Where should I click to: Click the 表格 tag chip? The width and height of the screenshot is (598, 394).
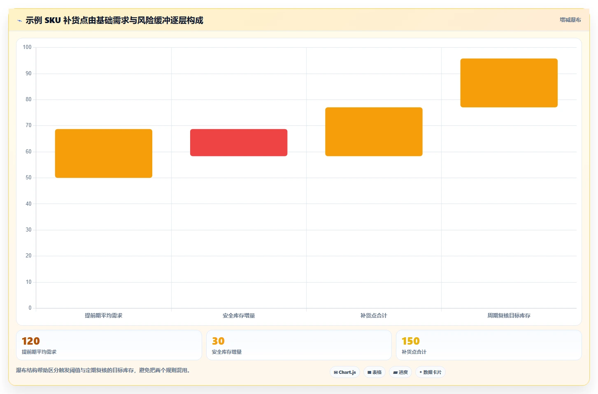tap(375, 372)
